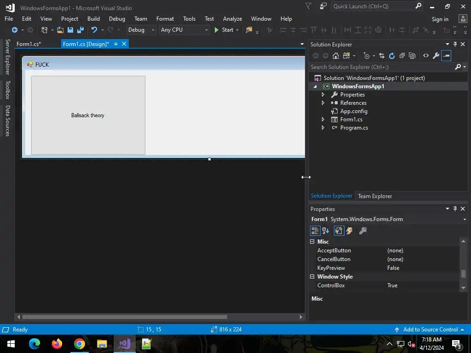Click the Start debugging button
The image size is (471, 353).
coord(224,30)
